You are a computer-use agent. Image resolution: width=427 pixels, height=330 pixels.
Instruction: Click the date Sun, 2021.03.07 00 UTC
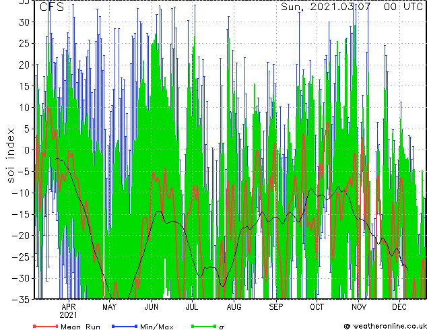(x=352, y=7)
